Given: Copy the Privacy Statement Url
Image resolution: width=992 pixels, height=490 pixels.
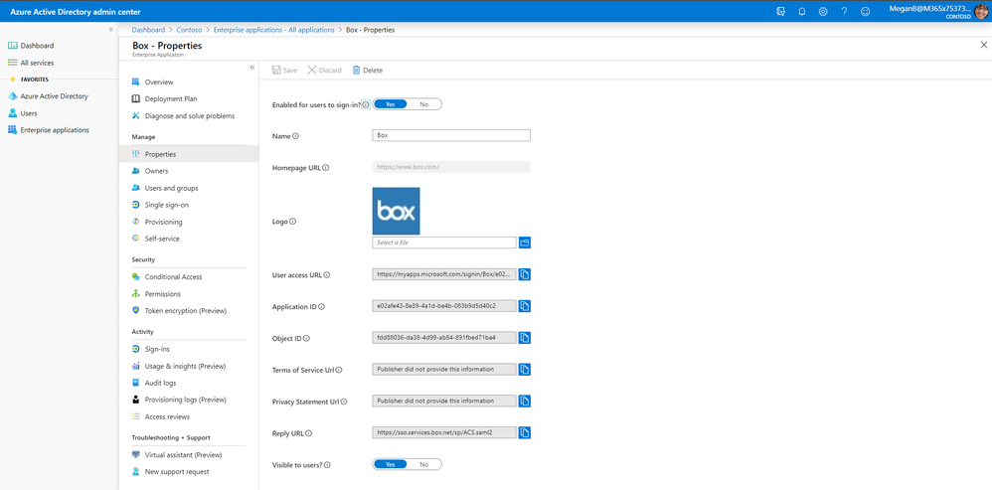Looking at the screenshot, I should tap(525, 401).
